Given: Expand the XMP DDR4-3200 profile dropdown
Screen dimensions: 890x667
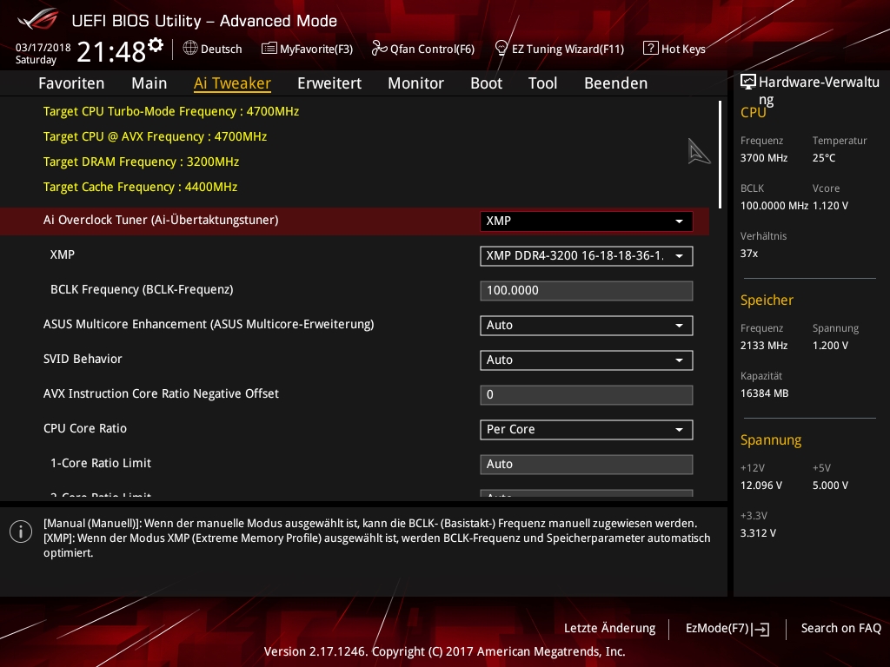Looking at the screenshot, I should click(x=587, y=256).
